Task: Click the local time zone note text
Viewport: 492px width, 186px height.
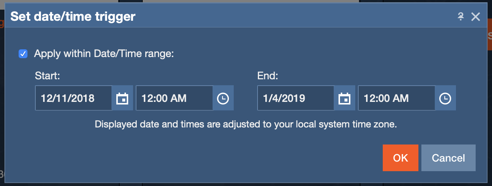Action: pos(246,124)
